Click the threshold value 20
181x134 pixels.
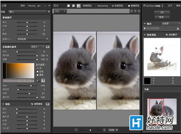(x=43, y=34)
